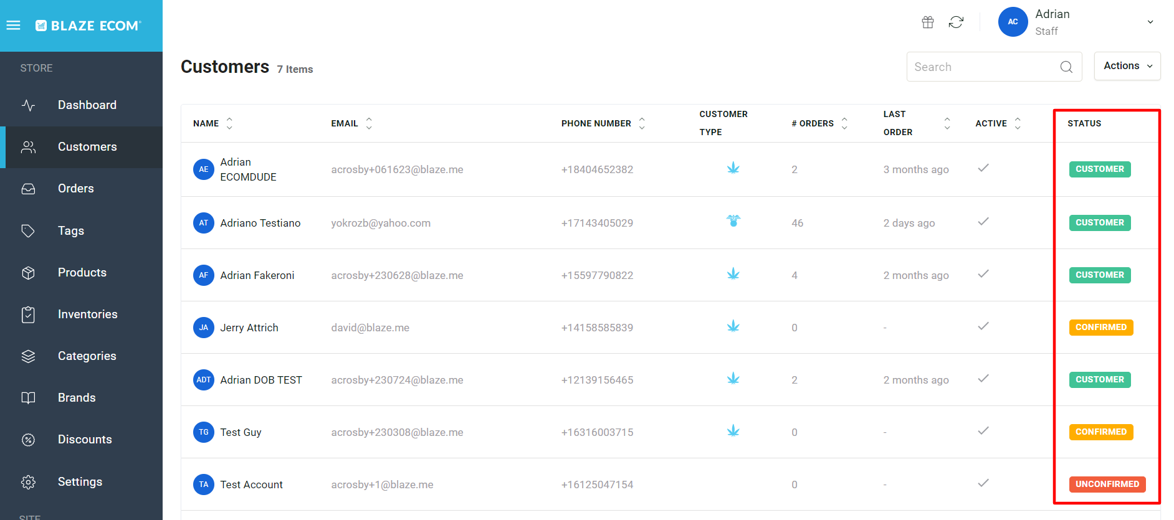Viewport: 1174px width, 520px height.
Task: Open customer Adrian Fakeroni
Action: coord(257,275)
